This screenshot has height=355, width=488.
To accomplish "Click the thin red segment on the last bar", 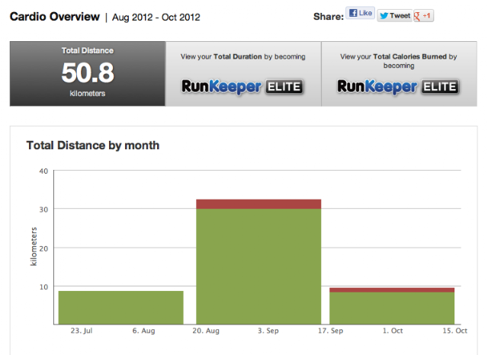I will click(392, 290).
